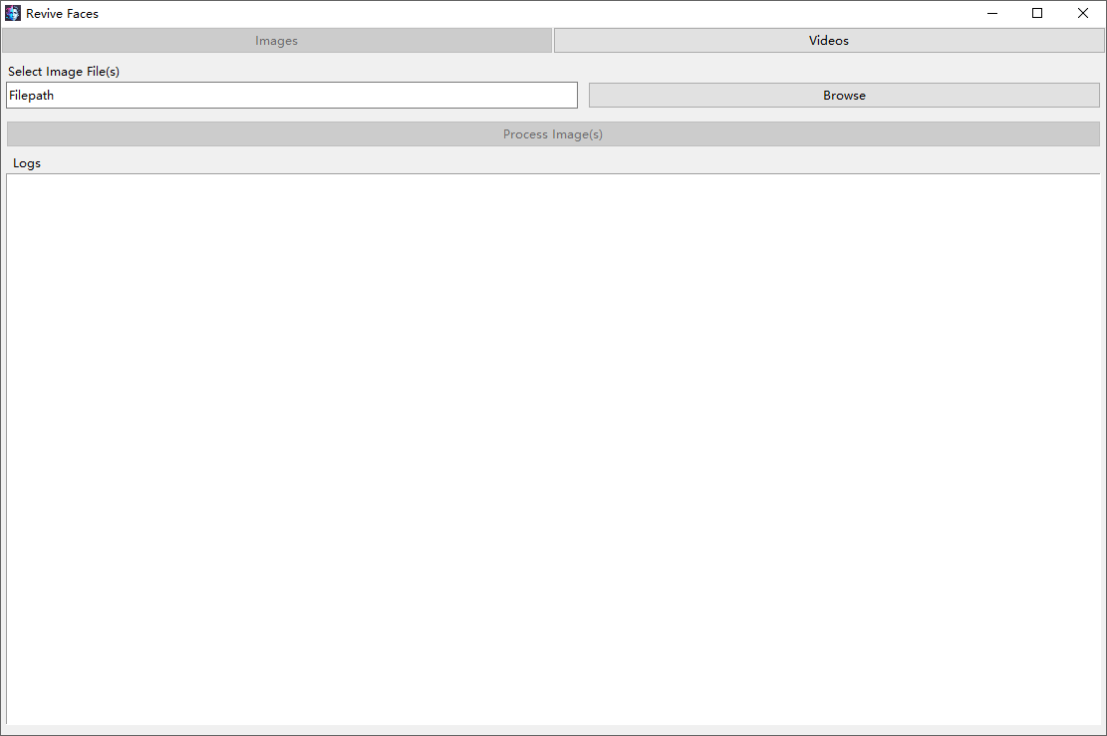Close the Revive Faces window
1107x736 pixels.
1083,13
